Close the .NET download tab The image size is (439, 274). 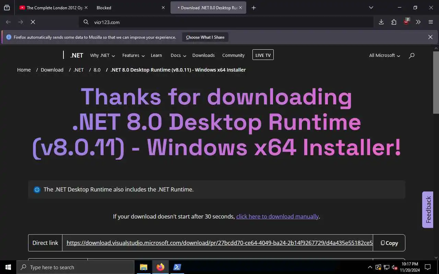click(x=240, y=8)
